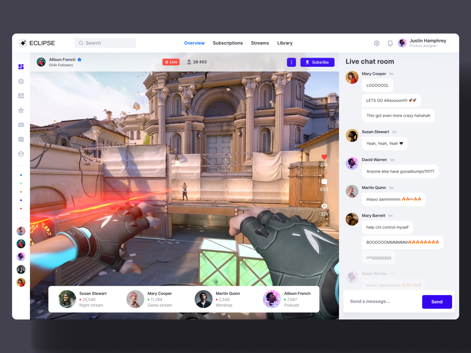Click the 'LOOOOOOL' chat message

(x=377, y=86)
